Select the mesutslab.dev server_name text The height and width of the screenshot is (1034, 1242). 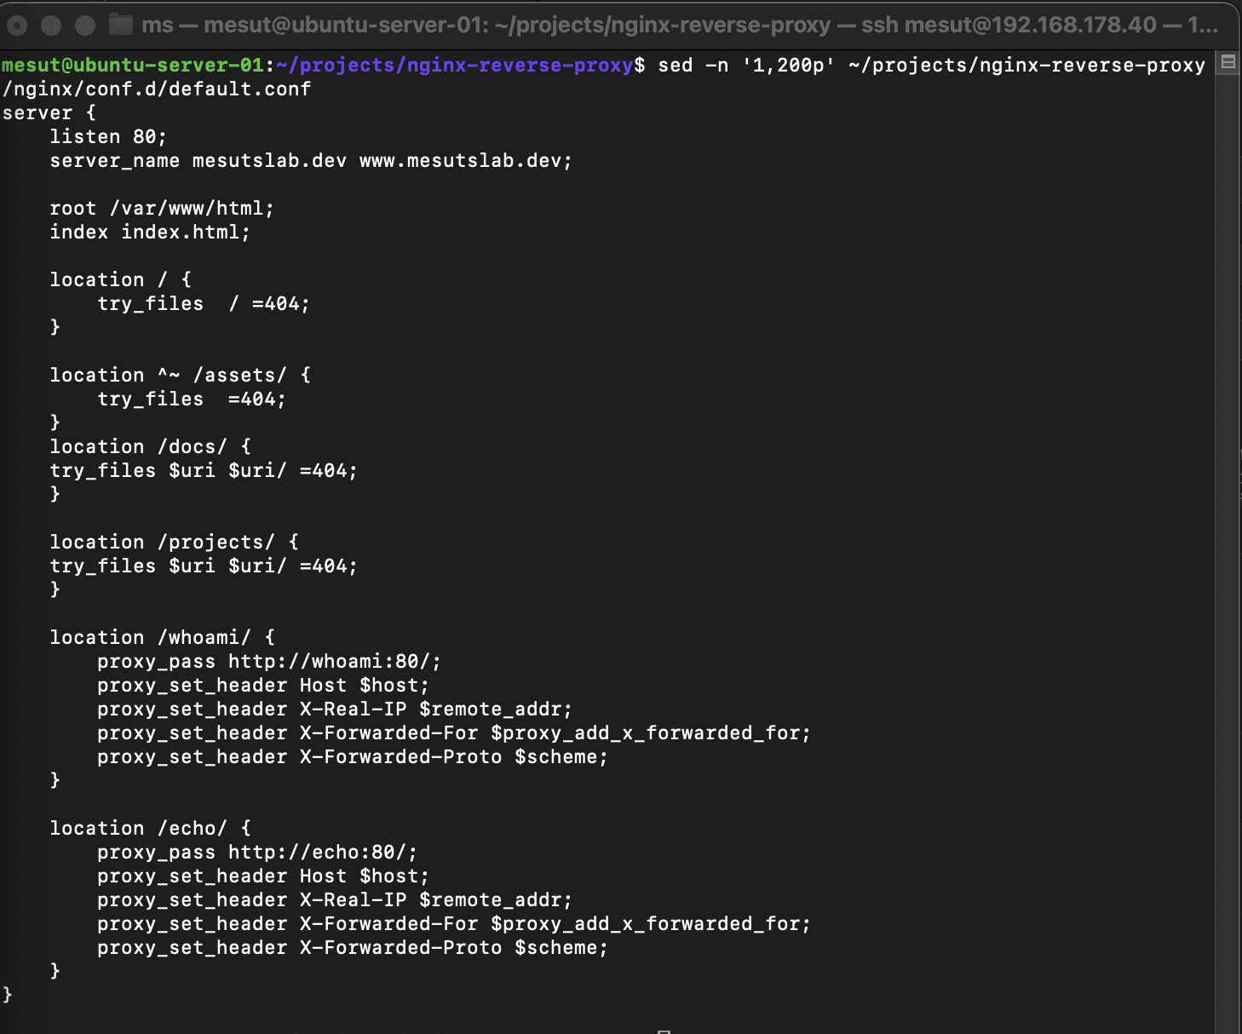tap(269, 160)
